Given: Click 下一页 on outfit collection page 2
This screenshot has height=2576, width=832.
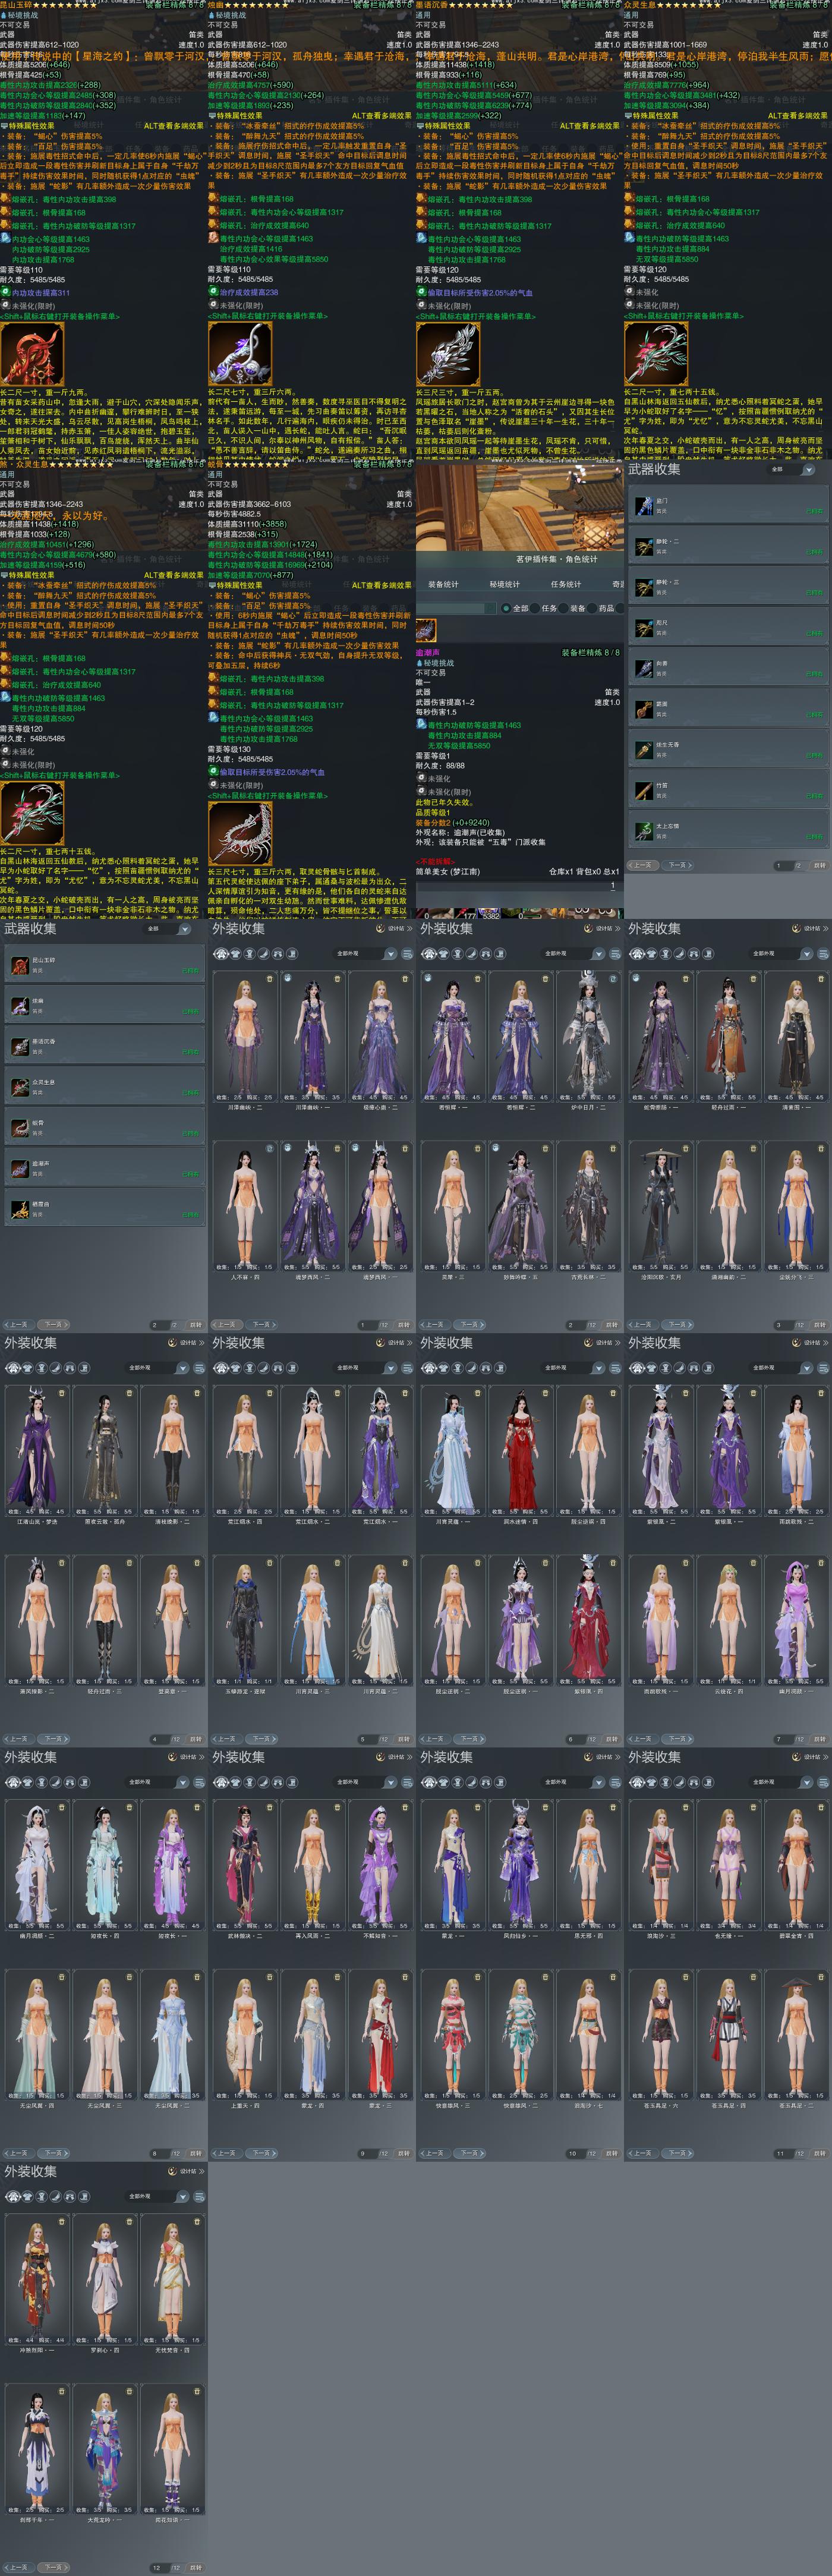Looking at the screenshot, I should tap(470, 1325).
